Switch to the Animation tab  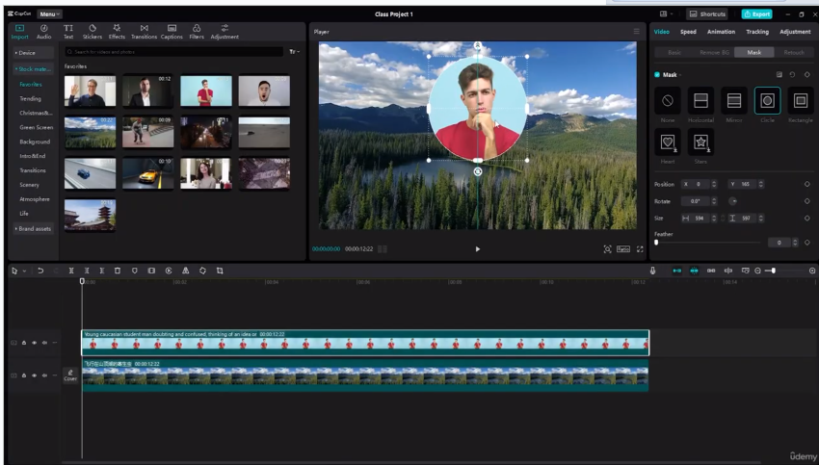click(721, 32)
